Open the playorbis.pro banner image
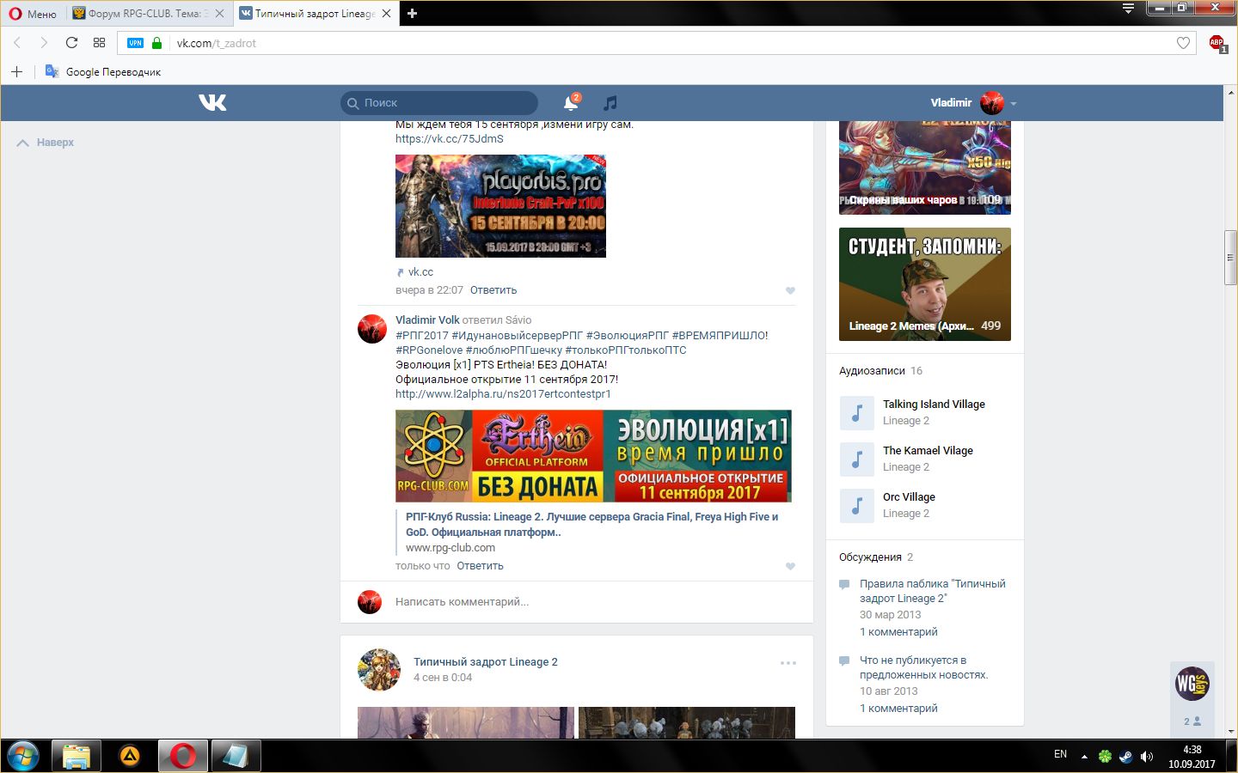This screenshot has width=1238, height=773. [x=500, y=206]
